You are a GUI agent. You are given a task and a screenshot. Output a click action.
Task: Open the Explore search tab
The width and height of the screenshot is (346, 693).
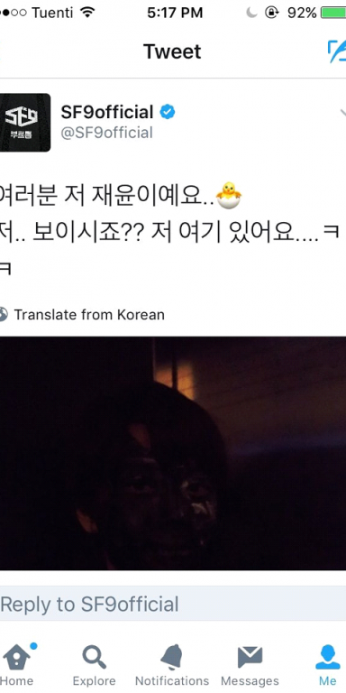94,665
